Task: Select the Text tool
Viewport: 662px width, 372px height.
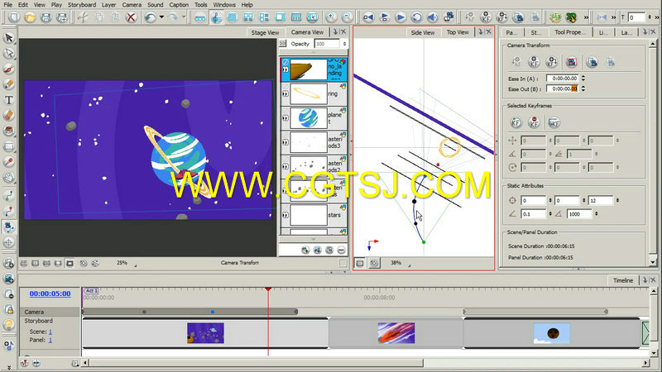Action: point(9,100)
